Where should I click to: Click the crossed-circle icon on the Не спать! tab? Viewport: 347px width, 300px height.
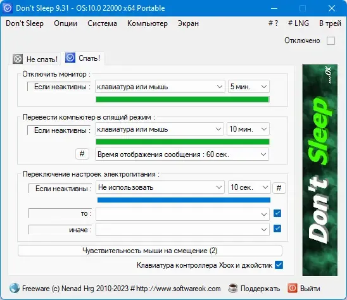coord(18,59)
